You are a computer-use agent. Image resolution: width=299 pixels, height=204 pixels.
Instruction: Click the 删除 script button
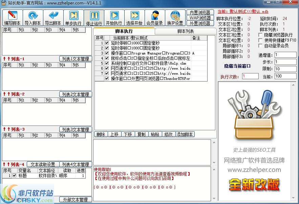(x=101, y=134)
